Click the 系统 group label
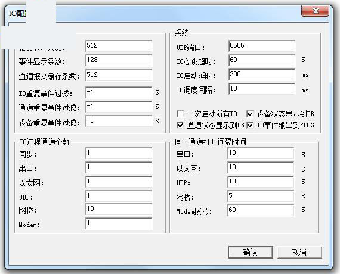 182,33
